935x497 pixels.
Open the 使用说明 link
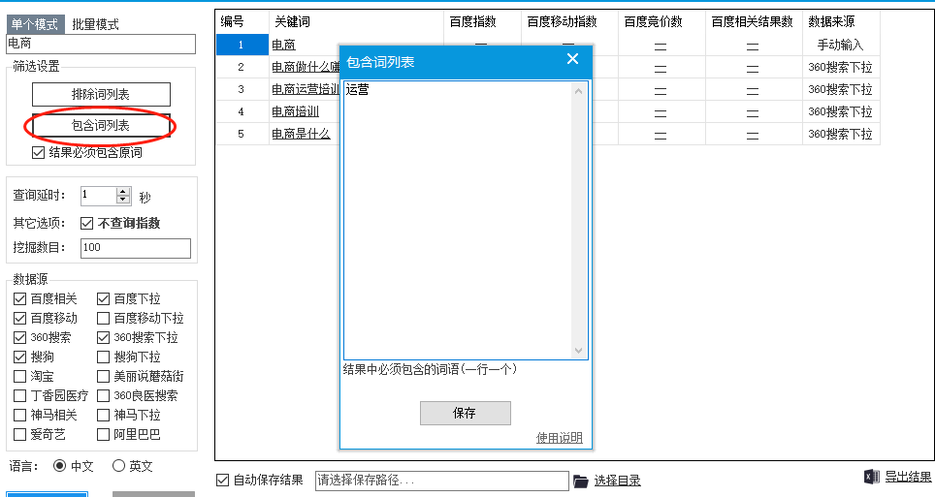click(560, 438)
